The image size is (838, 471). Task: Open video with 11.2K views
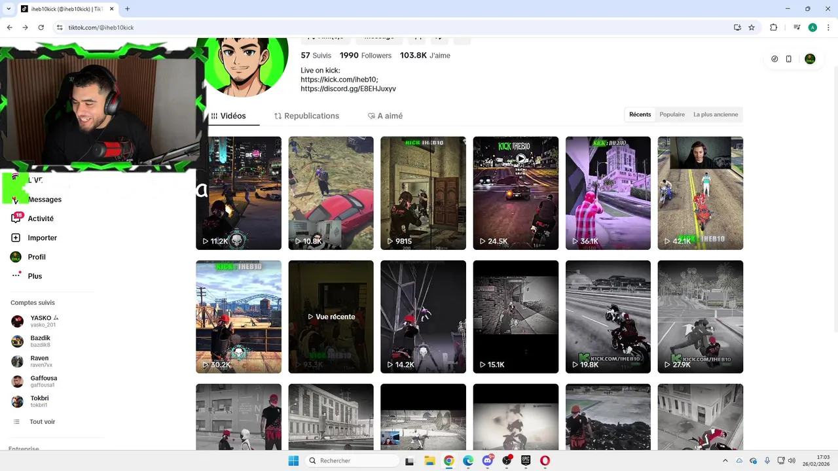(x=238, y=193)
